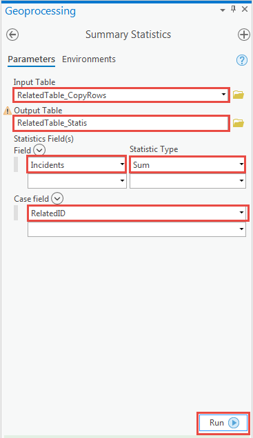
Task: Click the Output Table warning icon
Action: pos(8,111)
